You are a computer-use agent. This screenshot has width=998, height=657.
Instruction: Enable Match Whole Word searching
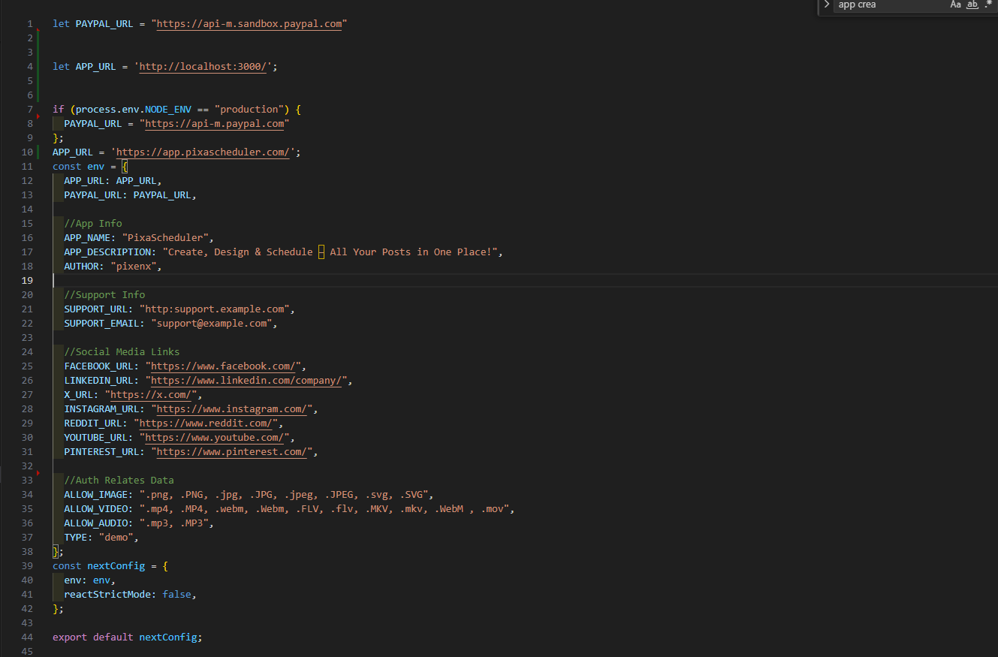click(972, 5)
